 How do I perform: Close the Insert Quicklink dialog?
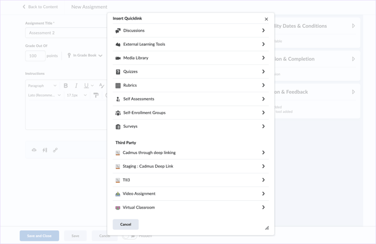[266, 19]
